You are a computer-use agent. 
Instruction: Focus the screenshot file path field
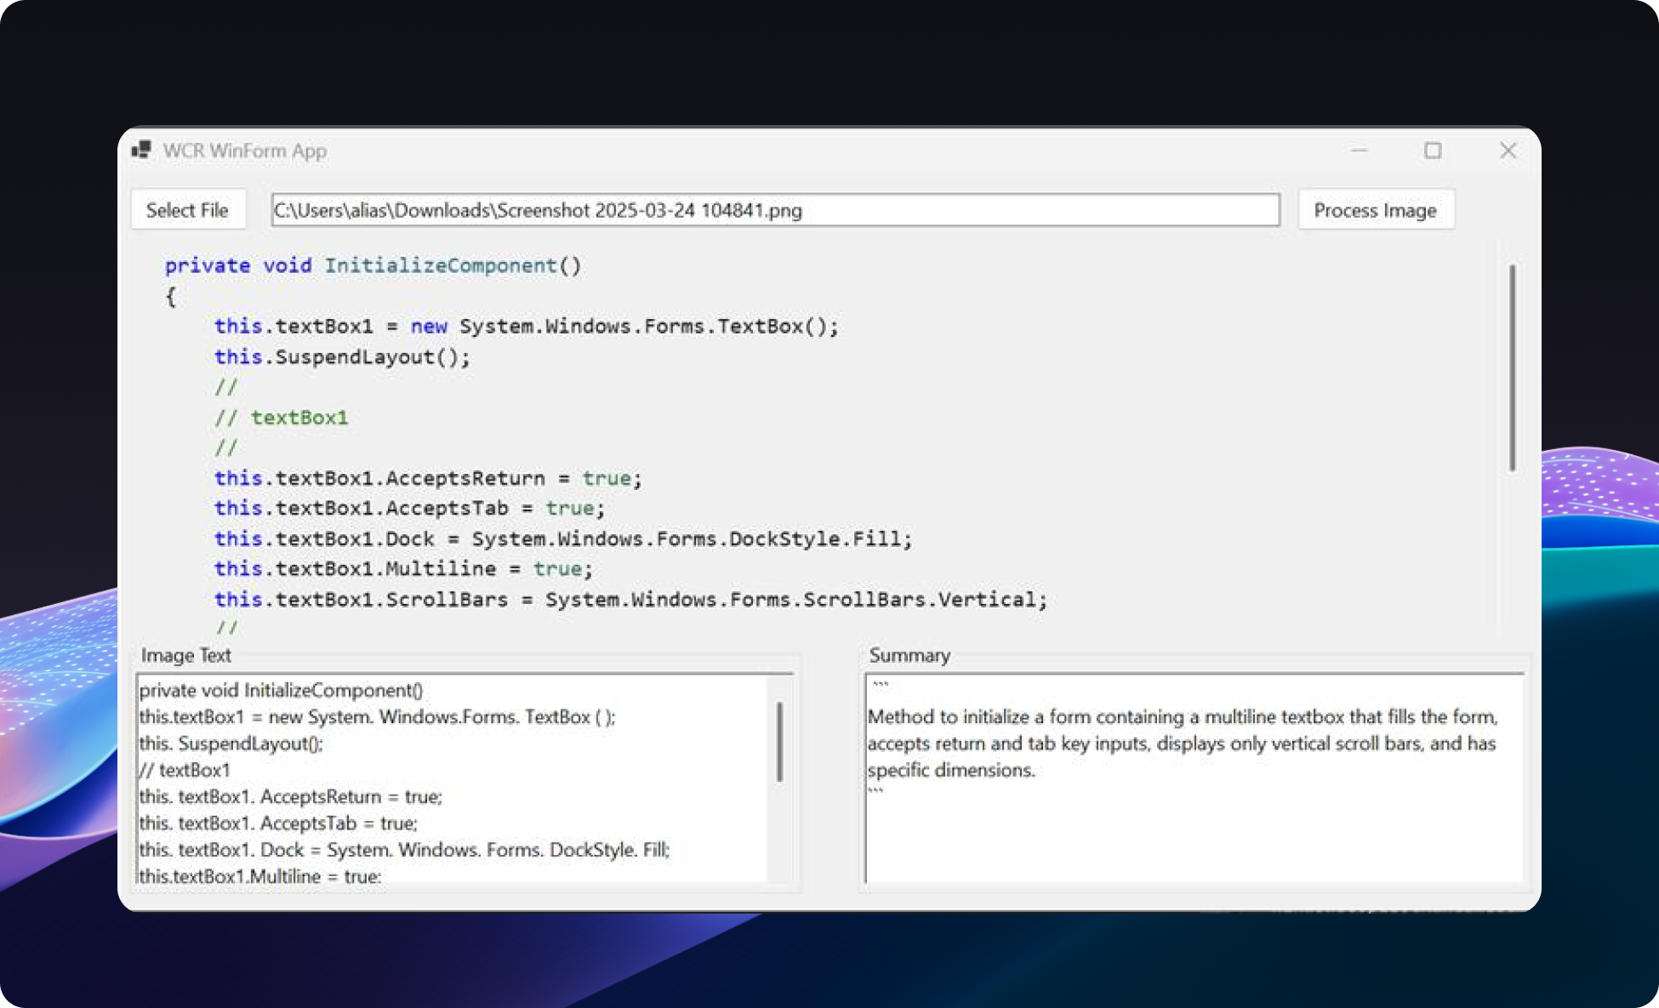coord(774,210)
